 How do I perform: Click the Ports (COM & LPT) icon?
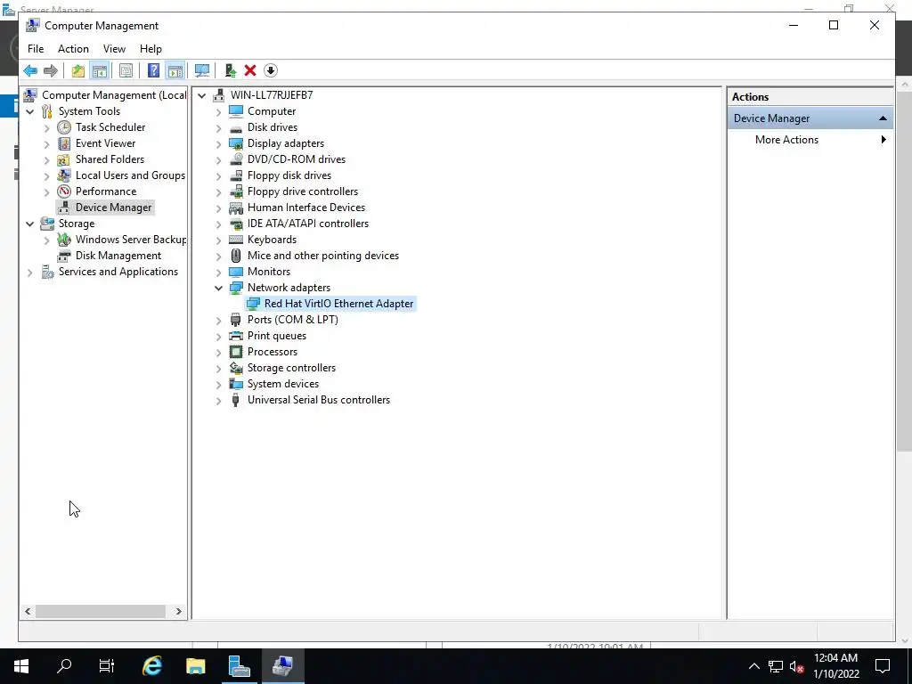click(x=235, y=320)
